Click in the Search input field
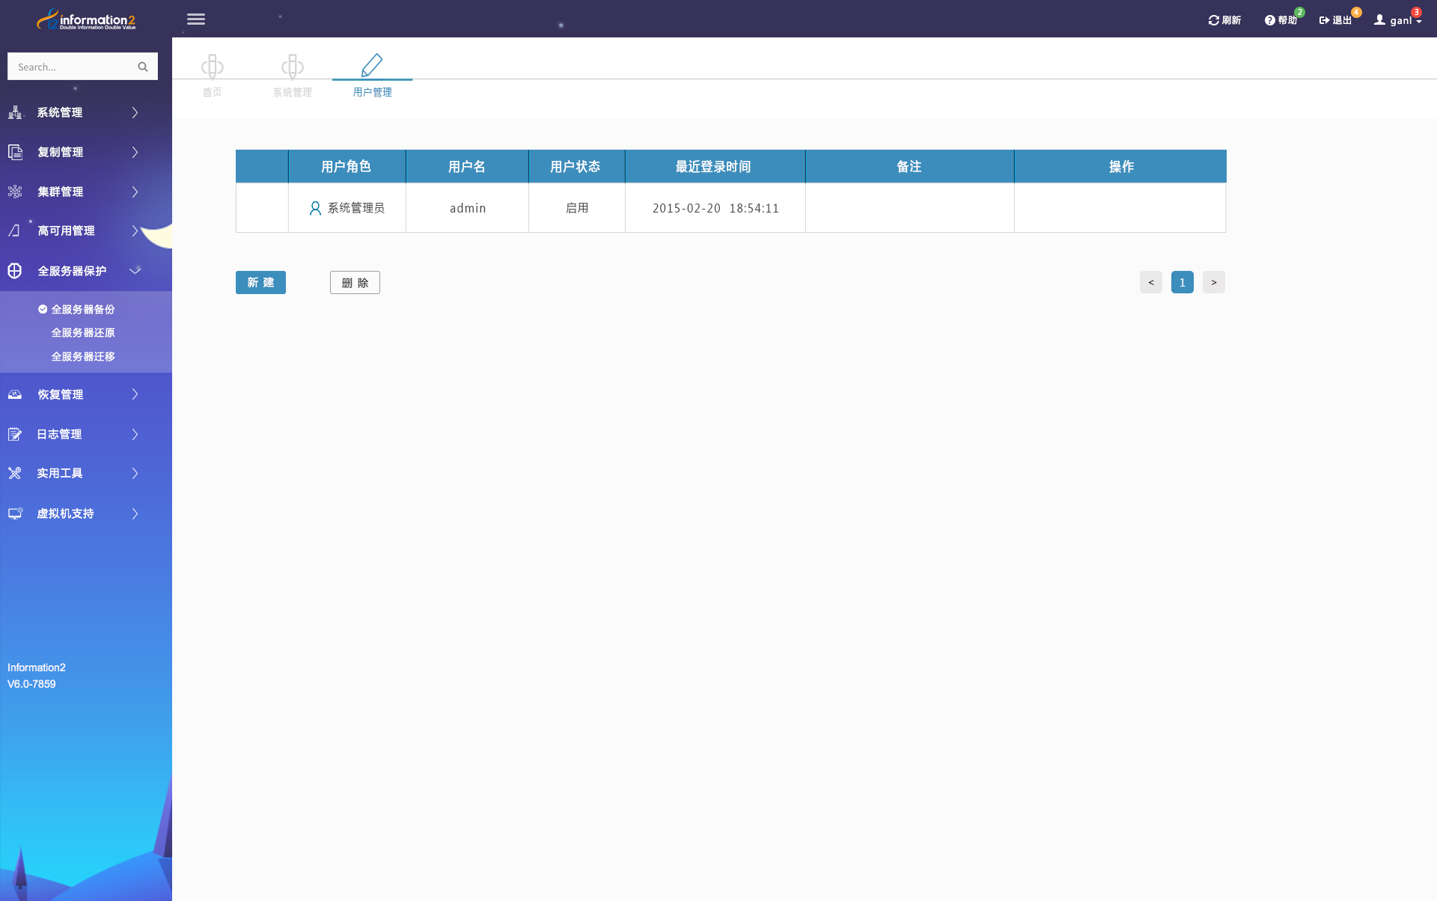 coord(71,67)
